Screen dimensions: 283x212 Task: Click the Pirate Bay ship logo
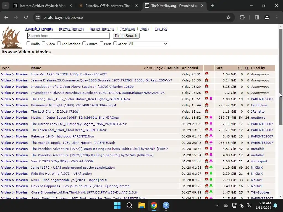pyautogui.click(x=11, y=37)
